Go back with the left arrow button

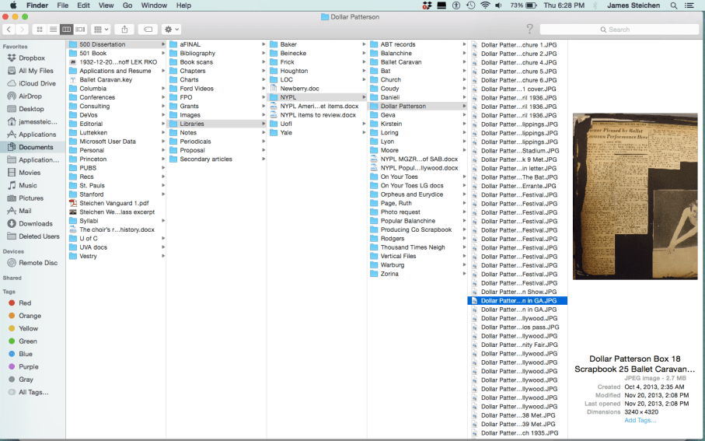(x=9, y=30)
